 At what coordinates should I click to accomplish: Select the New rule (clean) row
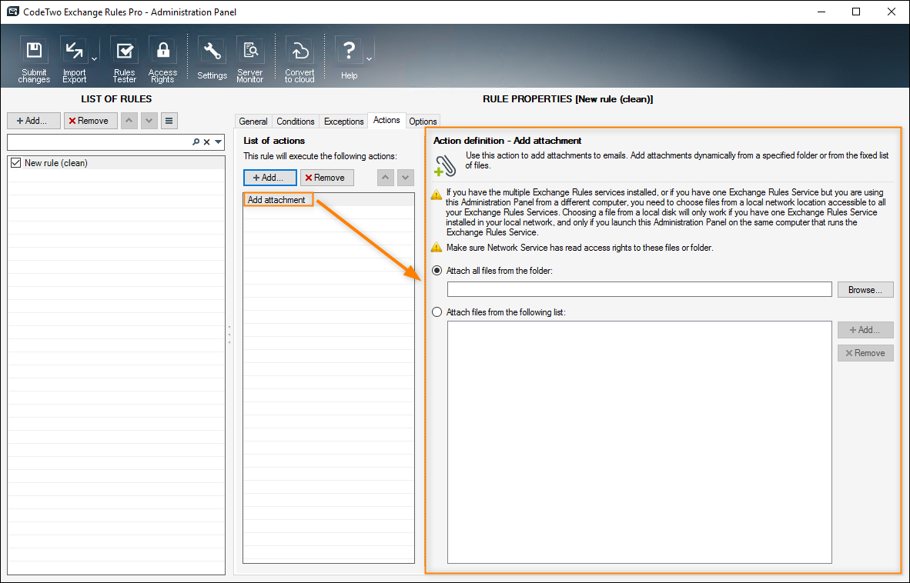coord(116,163)
